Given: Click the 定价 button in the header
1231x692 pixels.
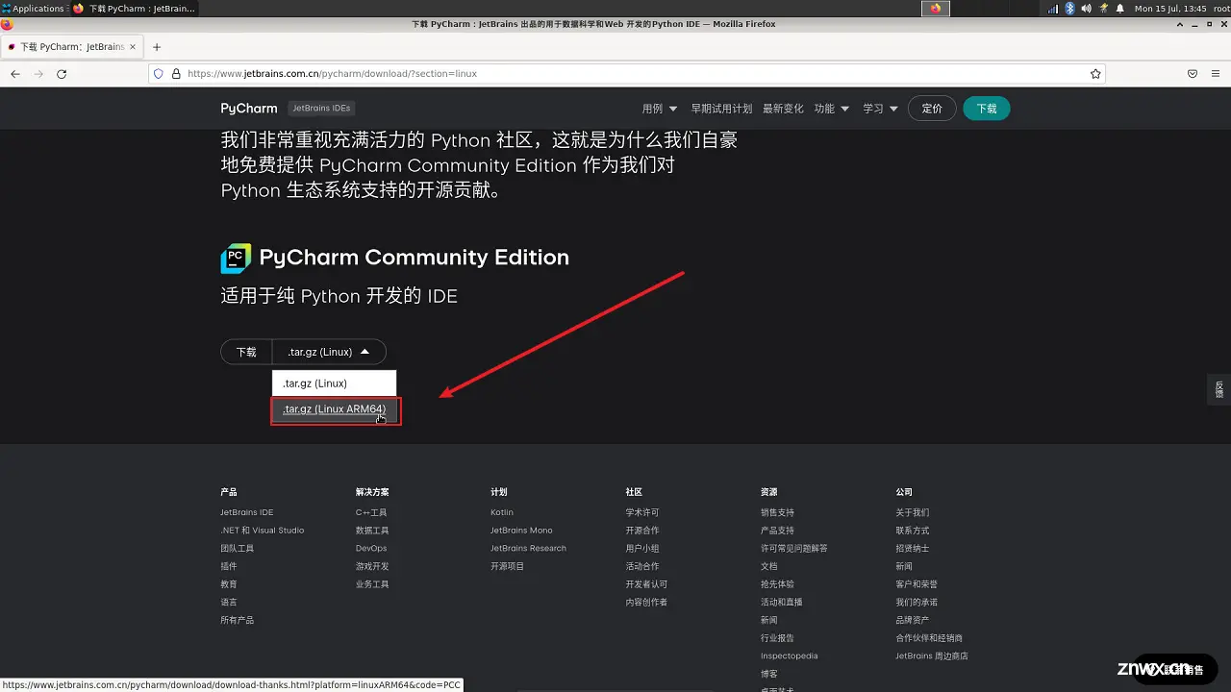Looking at the screenshot, I should coord(932,109).
